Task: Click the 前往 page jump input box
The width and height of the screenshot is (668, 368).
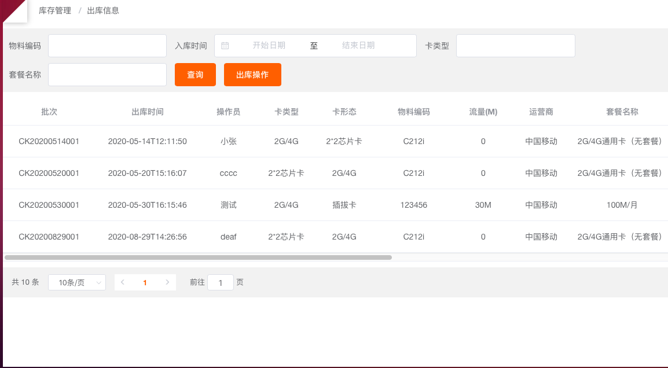Action: pyautogui.click(x=220, y=282)
